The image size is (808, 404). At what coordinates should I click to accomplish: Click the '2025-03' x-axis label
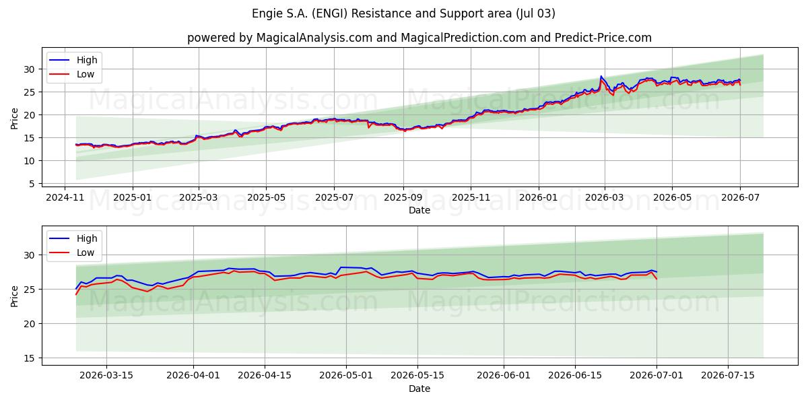coord(198,198)
